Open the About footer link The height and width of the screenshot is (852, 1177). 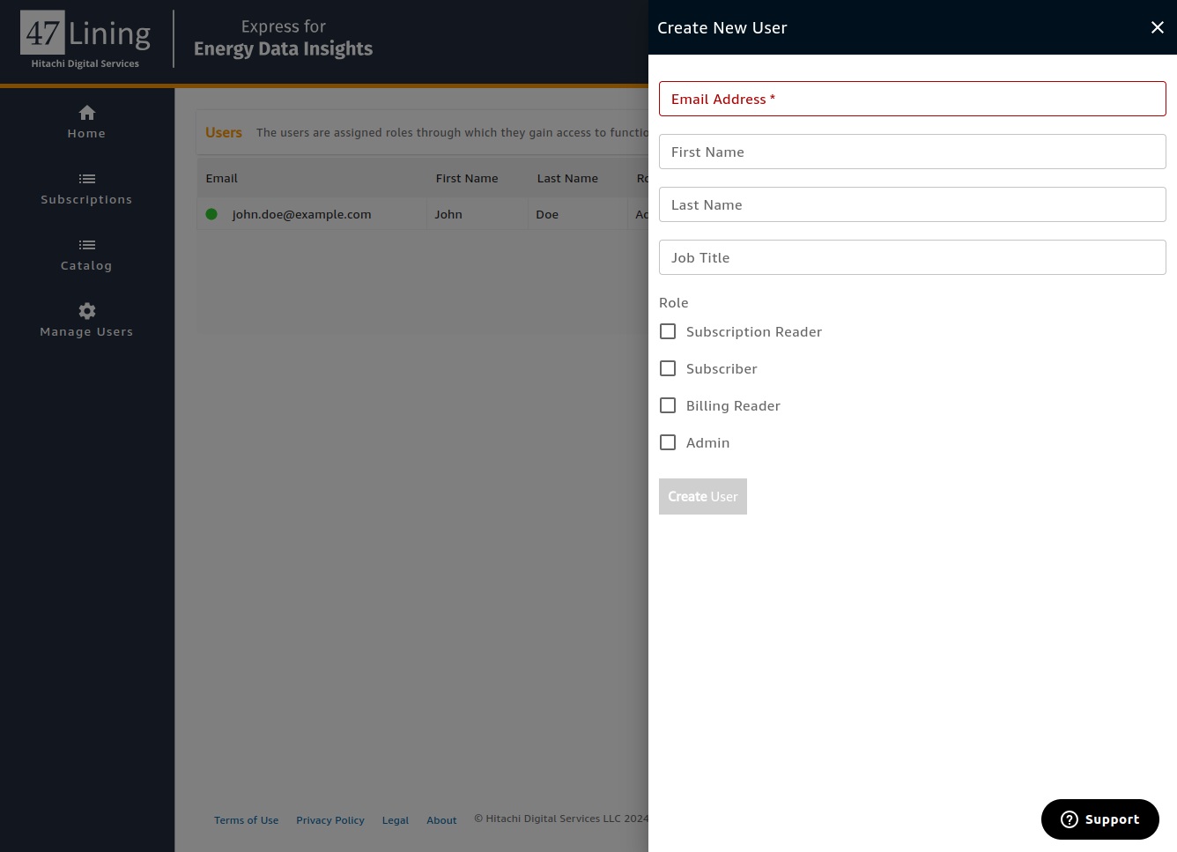click(x=441, y=820)
